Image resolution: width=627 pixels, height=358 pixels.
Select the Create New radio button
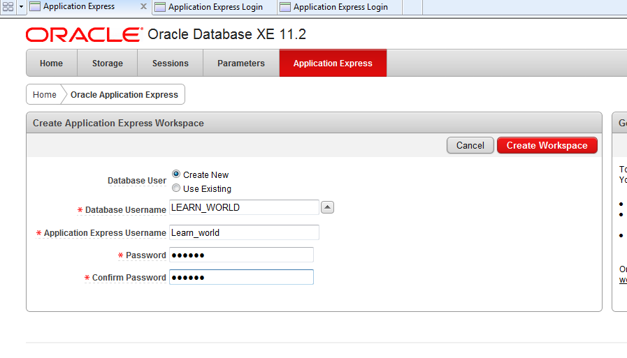[x=176, y=174]
